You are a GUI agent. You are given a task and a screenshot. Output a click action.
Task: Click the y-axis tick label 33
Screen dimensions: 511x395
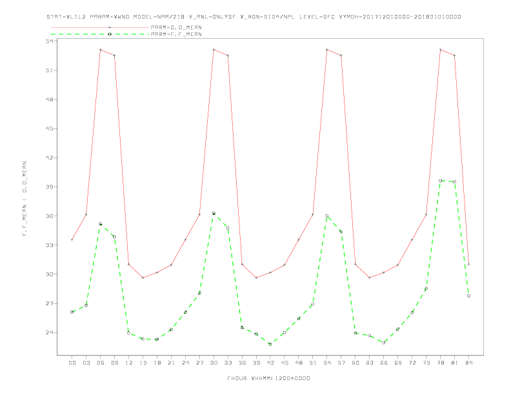click(x=50, y=245)
